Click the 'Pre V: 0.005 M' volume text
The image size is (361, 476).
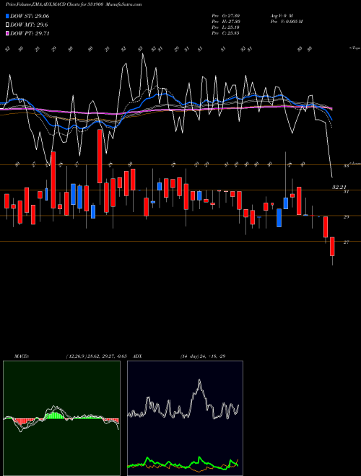point(286,22)
